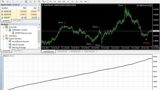Click AUDCHF ask price 0.66654

[34, 14]
